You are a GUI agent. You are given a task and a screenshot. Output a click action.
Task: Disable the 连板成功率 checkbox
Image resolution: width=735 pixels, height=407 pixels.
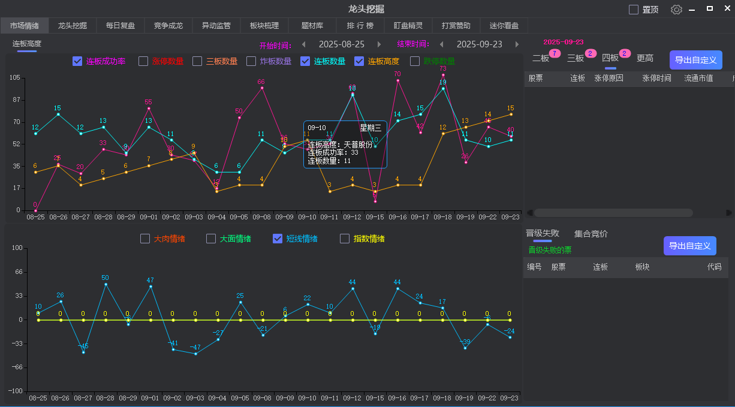tap(77, 61)
